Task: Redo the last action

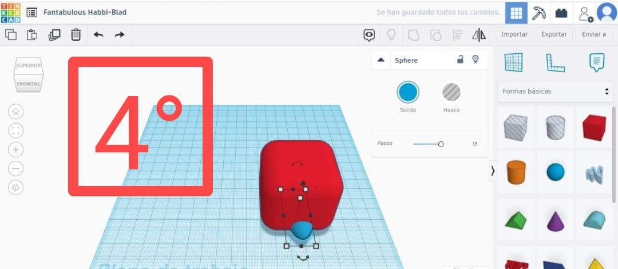Action: [x=120, y=35]
